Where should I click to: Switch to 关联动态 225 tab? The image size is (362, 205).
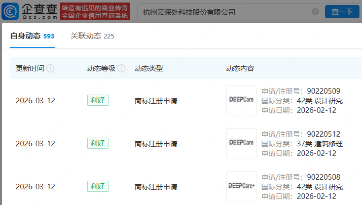pos(92,36)
